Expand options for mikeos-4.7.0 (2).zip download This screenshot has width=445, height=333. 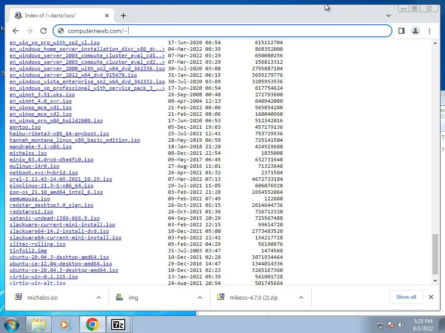pos(301,297)
